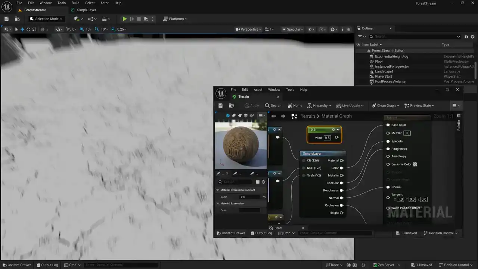Click the add content (cube plus) icon
This screenshot has width=478, height=269.
77,19
